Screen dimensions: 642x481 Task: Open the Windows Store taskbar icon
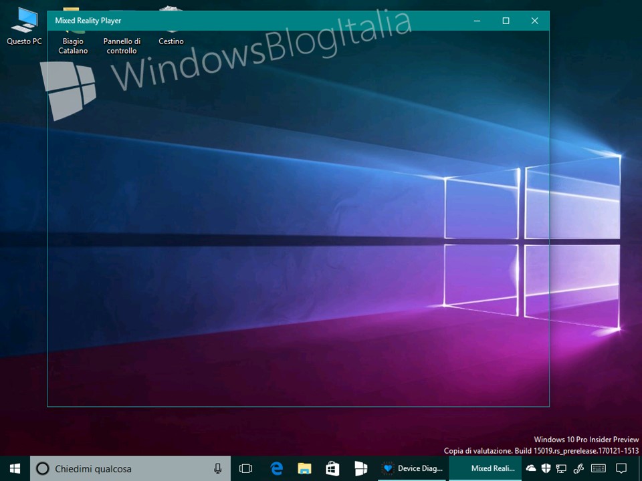(x=332, y=468)
